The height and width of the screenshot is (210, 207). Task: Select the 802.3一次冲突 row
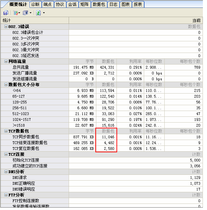tap(101, 38)
